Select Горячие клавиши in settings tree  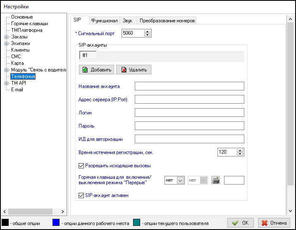(29, 24)
